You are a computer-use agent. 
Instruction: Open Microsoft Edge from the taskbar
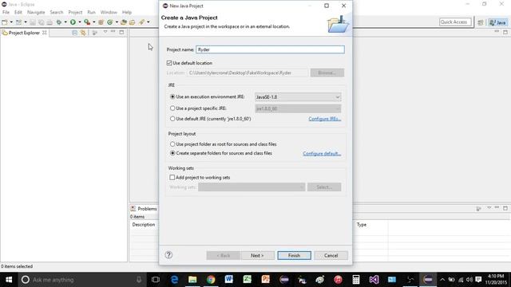point(174,280)
